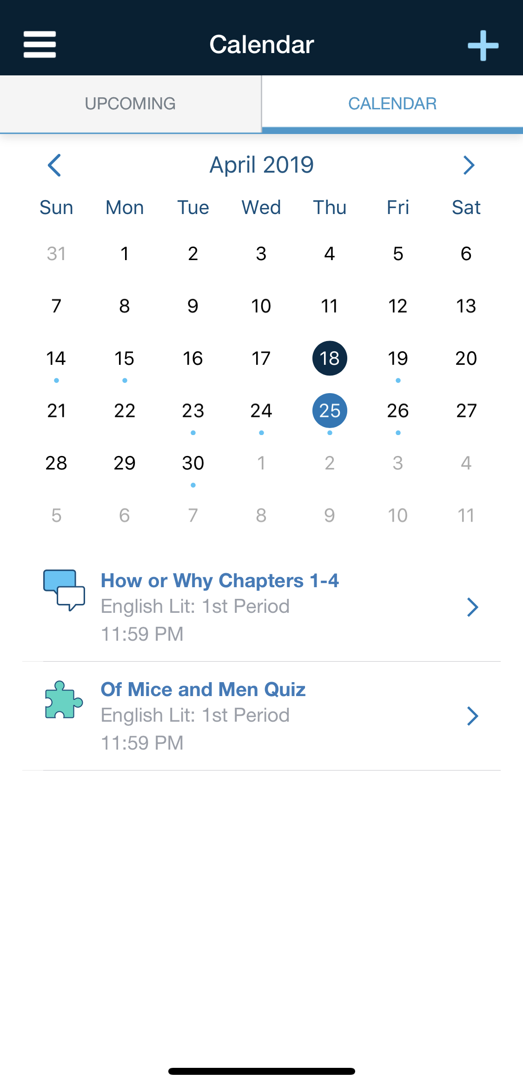The height and width of the screenshot is (1086, 523).
Task: Pick April 30 on the calendar
Action: [x=193, y=463]
